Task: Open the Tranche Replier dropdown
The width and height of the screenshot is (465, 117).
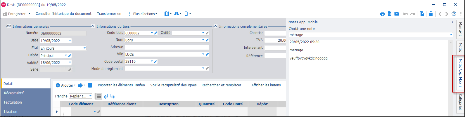Action: tap(90, 96)
